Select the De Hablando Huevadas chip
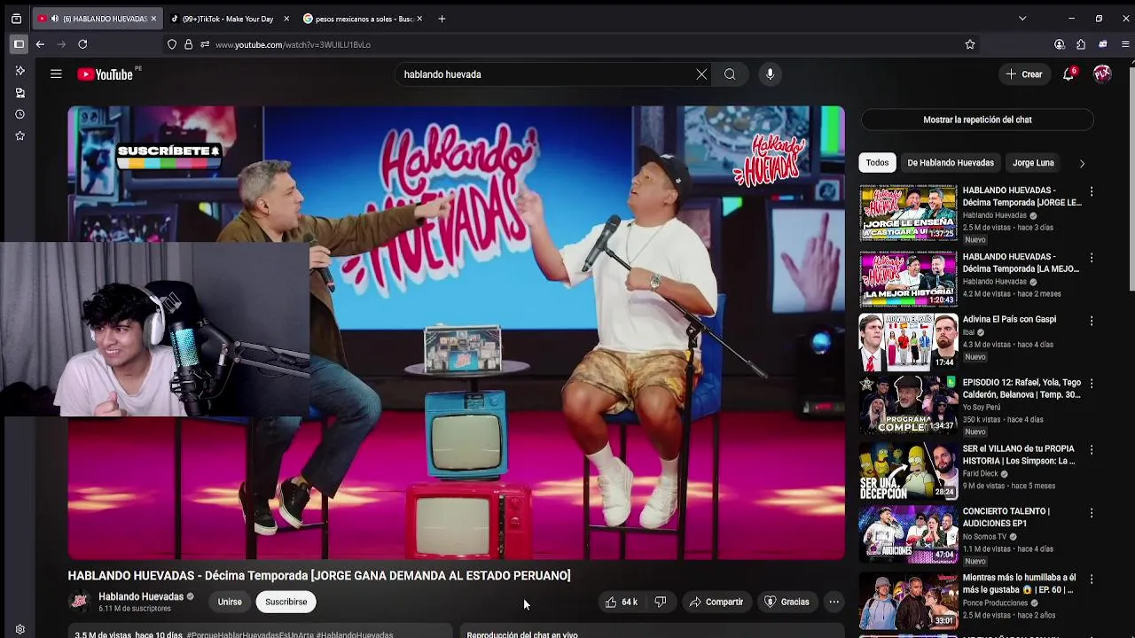Screen dimensions: 1135x638 click(951, 163)
